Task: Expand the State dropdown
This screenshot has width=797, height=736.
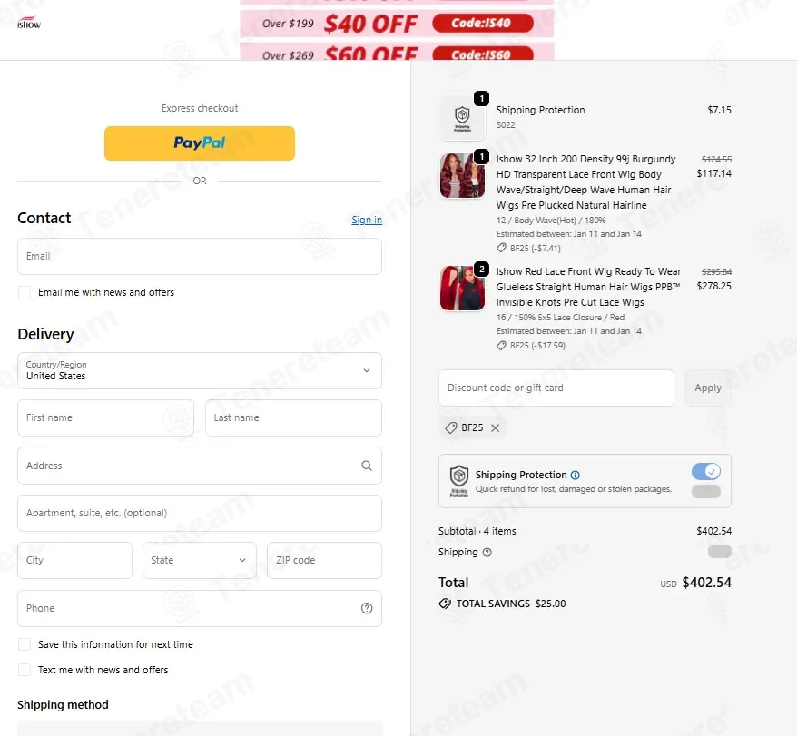Action: click(x=200, y=560)
